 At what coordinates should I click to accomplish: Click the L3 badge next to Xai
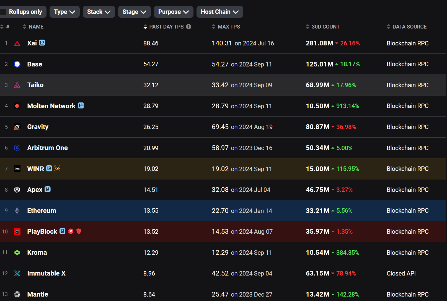point(42,43)
